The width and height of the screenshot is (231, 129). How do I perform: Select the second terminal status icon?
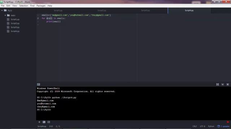tap(49, 122)
